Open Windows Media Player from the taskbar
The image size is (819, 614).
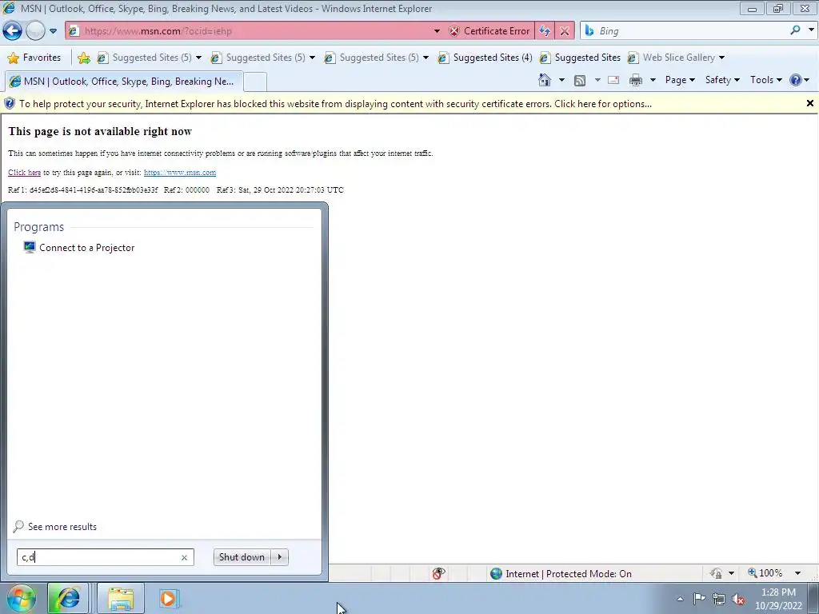(169, 598)
